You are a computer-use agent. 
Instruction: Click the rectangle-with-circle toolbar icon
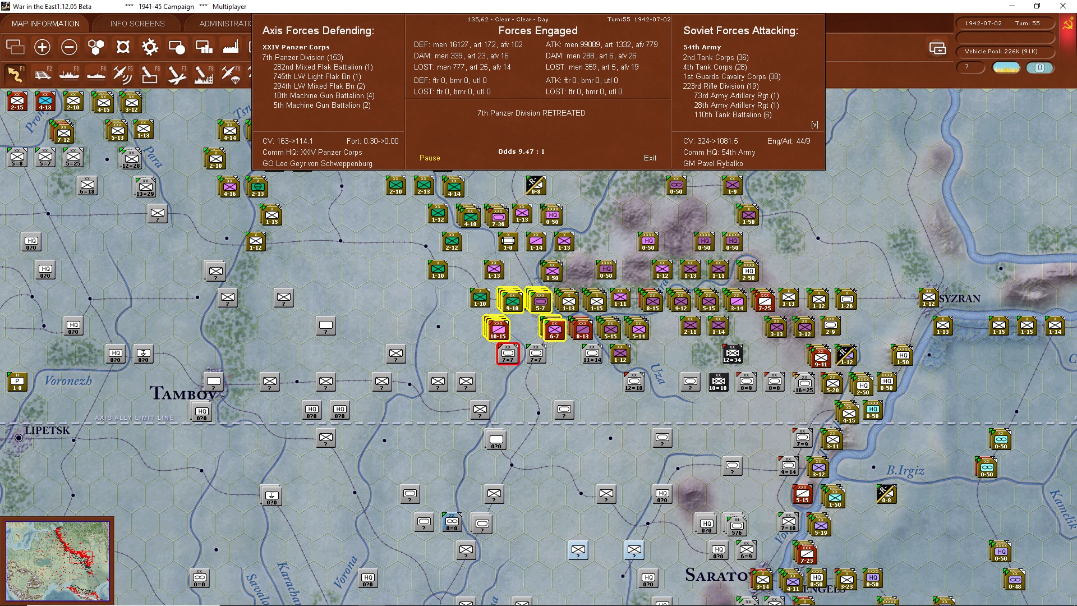click(177, 47)
